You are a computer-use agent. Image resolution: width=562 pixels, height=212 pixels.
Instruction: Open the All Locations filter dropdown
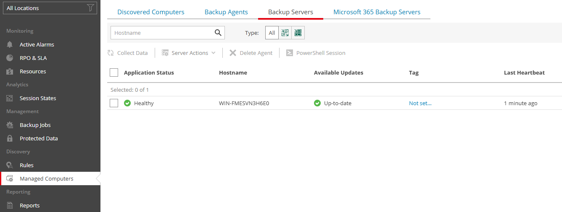click(50, 8)
